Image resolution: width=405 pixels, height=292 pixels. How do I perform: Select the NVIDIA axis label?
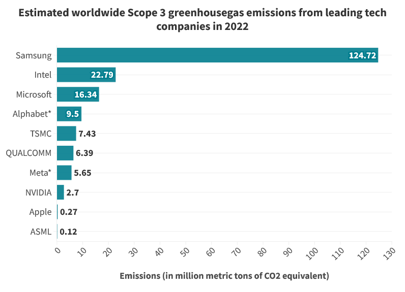point(39,192)
